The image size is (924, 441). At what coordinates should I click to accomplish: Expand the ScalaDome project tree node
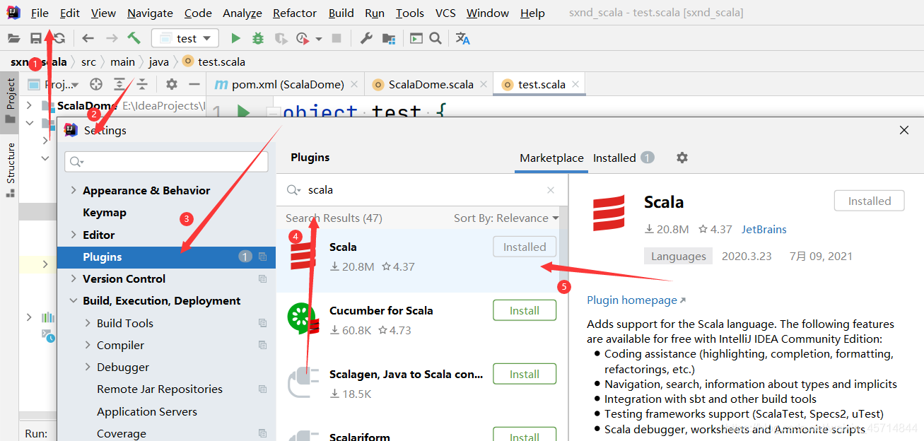pyautogui.click(x=29, y=105)
